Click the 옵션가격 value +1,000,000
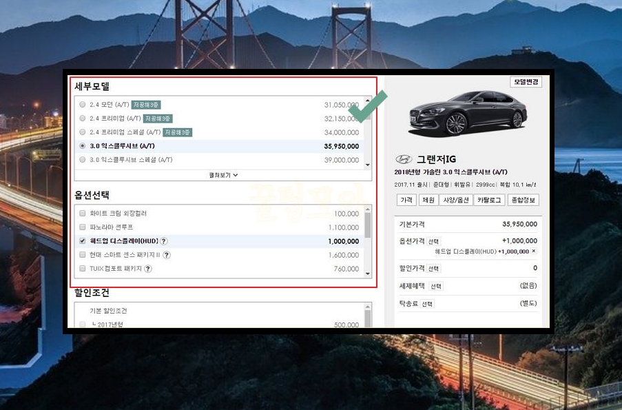 point(519,240)
